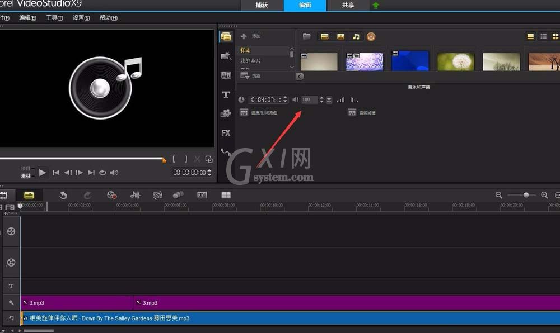Click the Mark-in left bracket
Viewport: 560px width, 333px height.
click(x=174, y=159)
